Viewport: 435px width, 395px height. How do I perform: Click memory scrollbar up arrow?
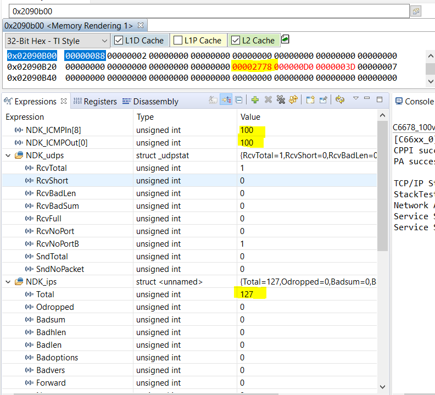[430, 56]
